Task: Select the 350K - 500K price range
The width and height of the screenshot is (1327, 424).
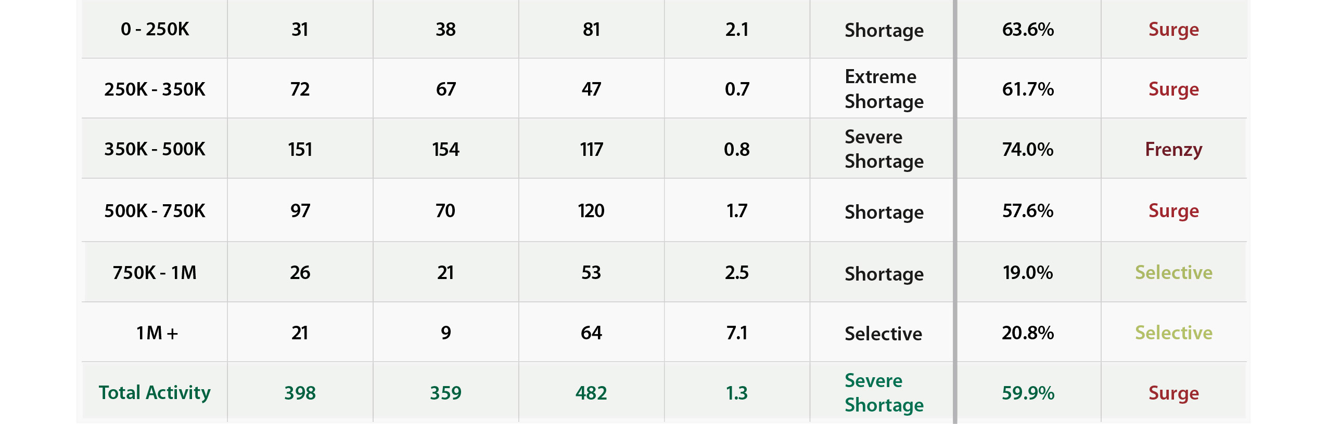Action: tap(155, 149)
